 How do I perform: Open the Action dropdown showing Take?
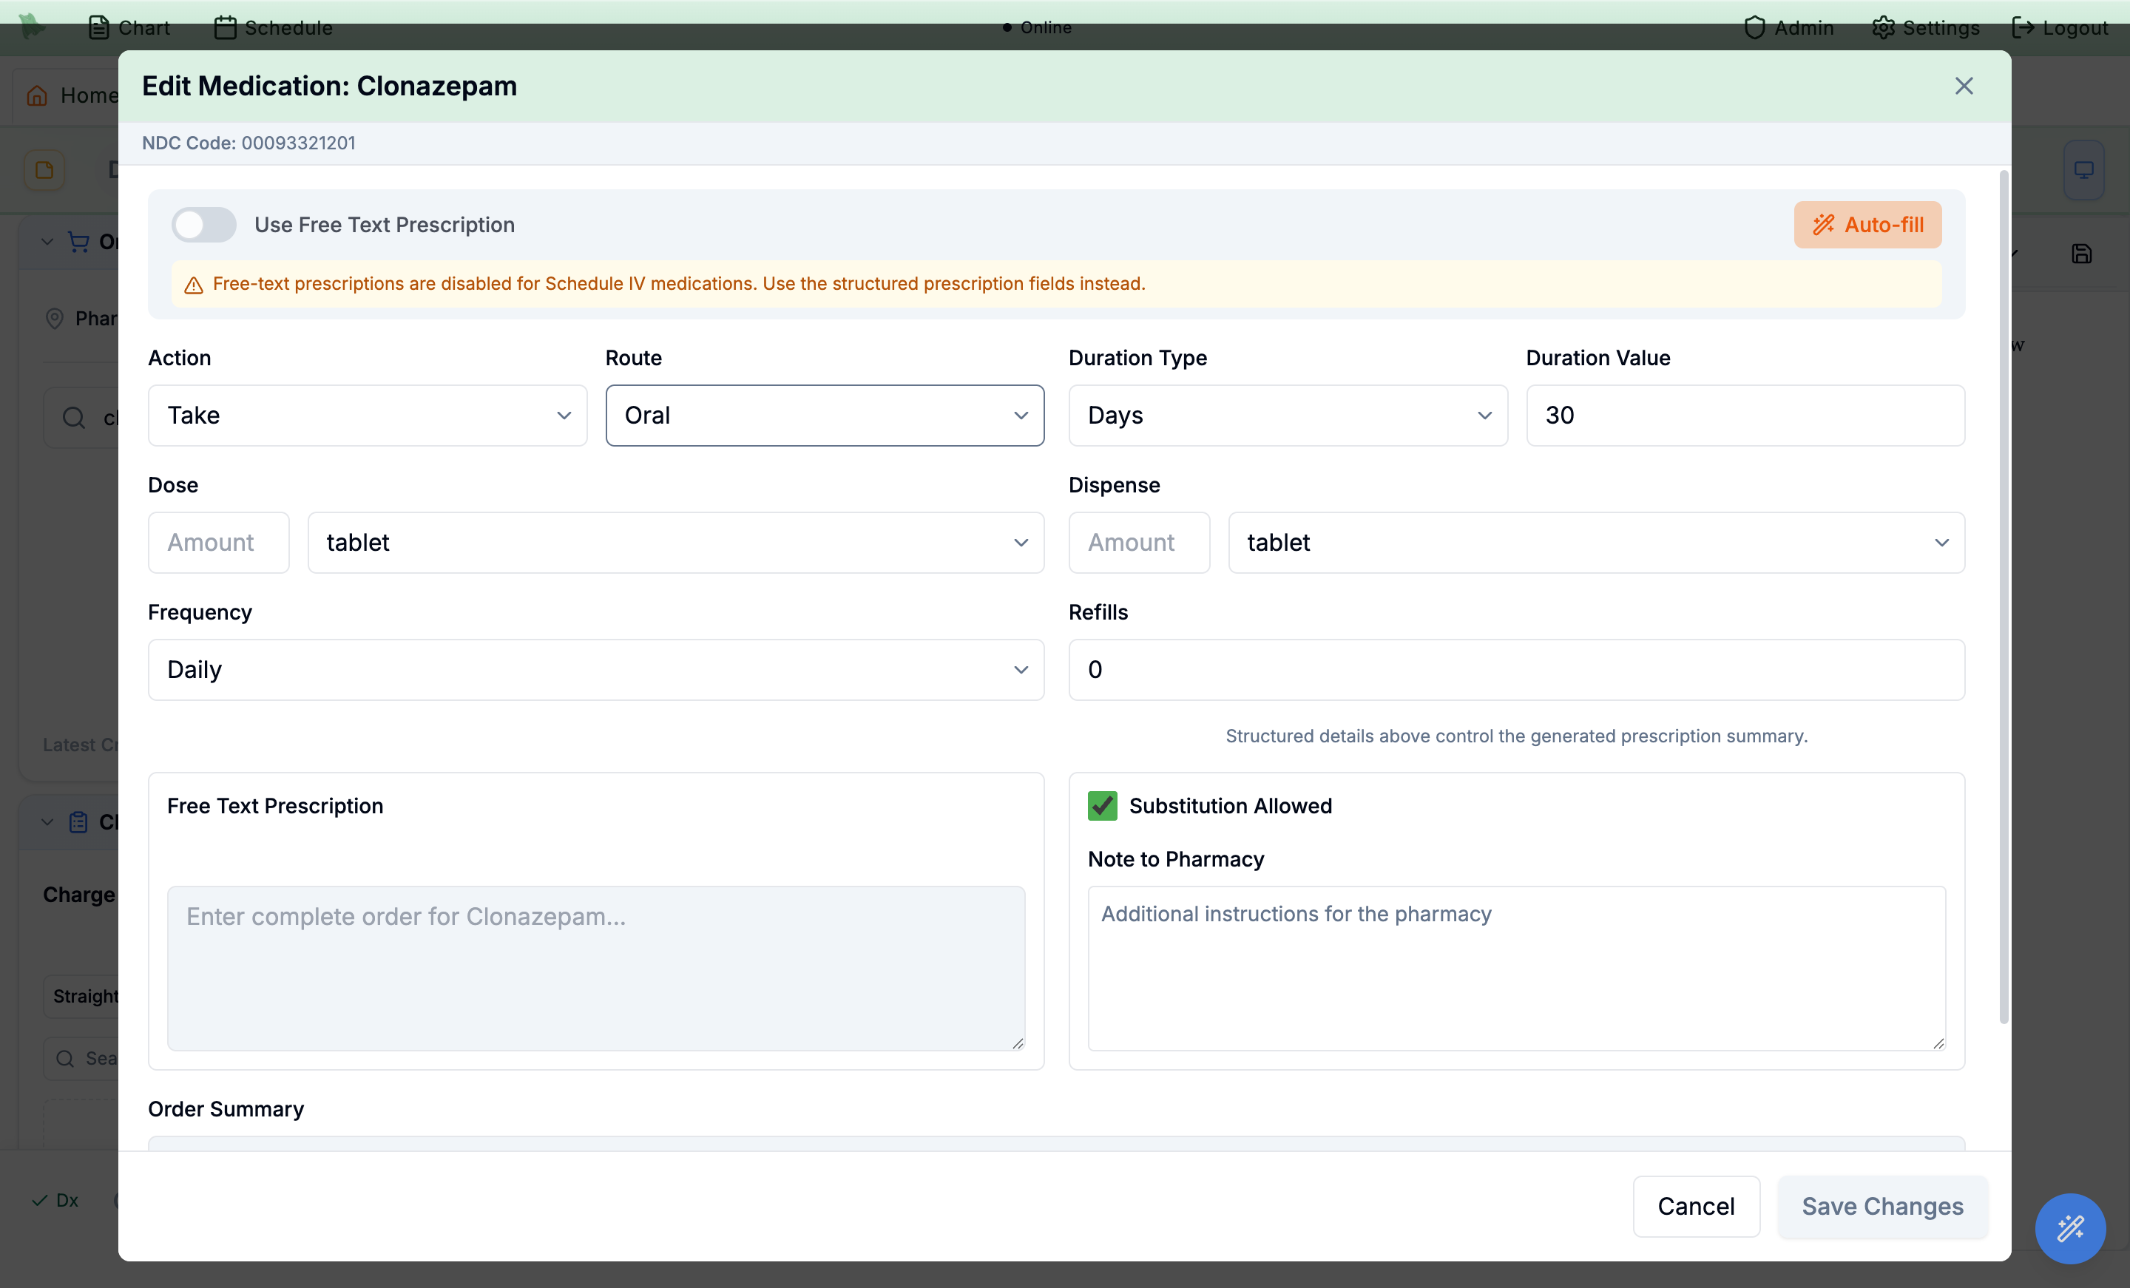368,416
